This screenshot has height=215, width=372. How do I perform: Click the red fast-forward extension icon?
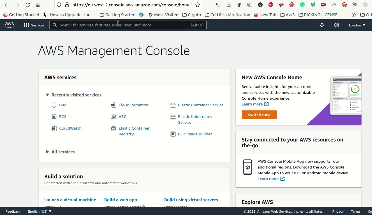[323, 5]
